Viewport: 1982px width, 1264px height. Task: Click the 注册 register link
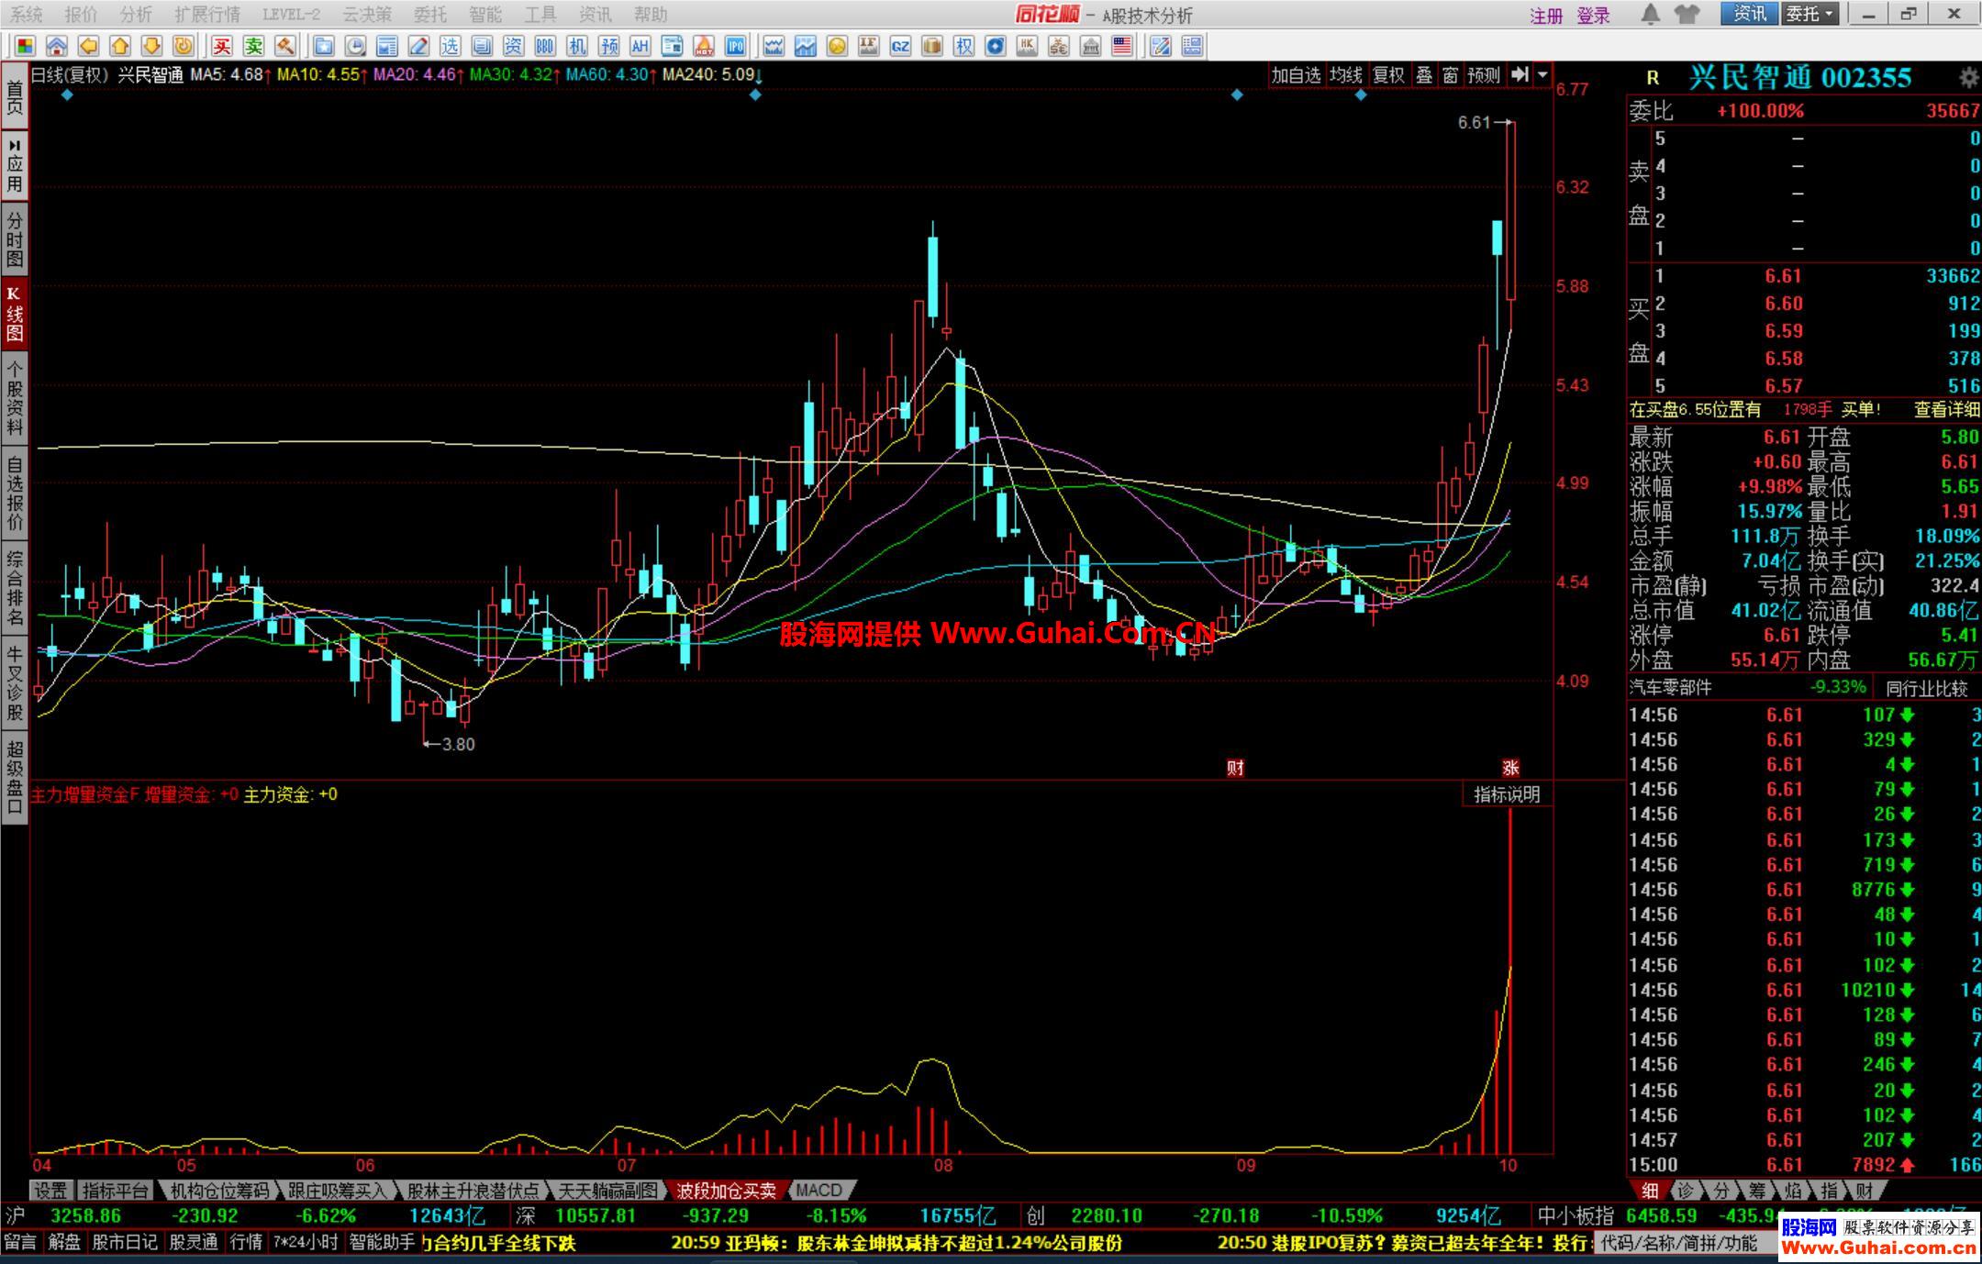pyautogui.click(x=1546, y=16)
